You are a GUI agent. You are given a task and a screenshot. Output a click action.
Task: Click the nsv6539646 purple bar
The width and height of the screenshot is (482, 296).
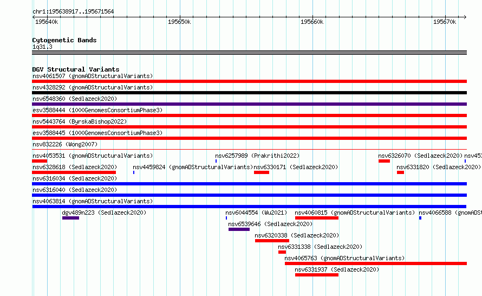tap(239, 229)
